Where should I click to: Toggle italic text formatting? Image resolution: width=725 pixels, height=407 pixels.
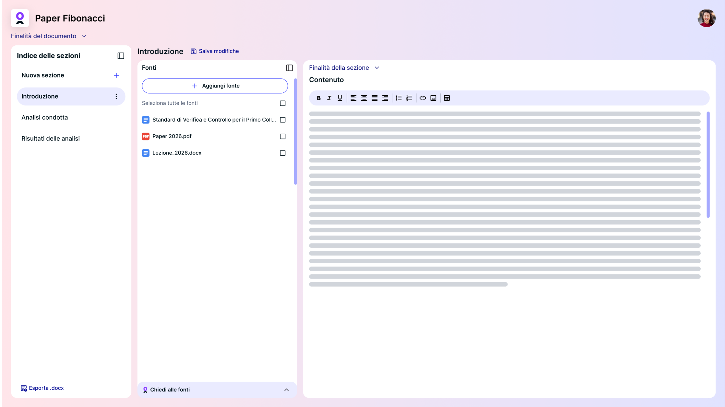pyautogui.click(x=329, y=98)
